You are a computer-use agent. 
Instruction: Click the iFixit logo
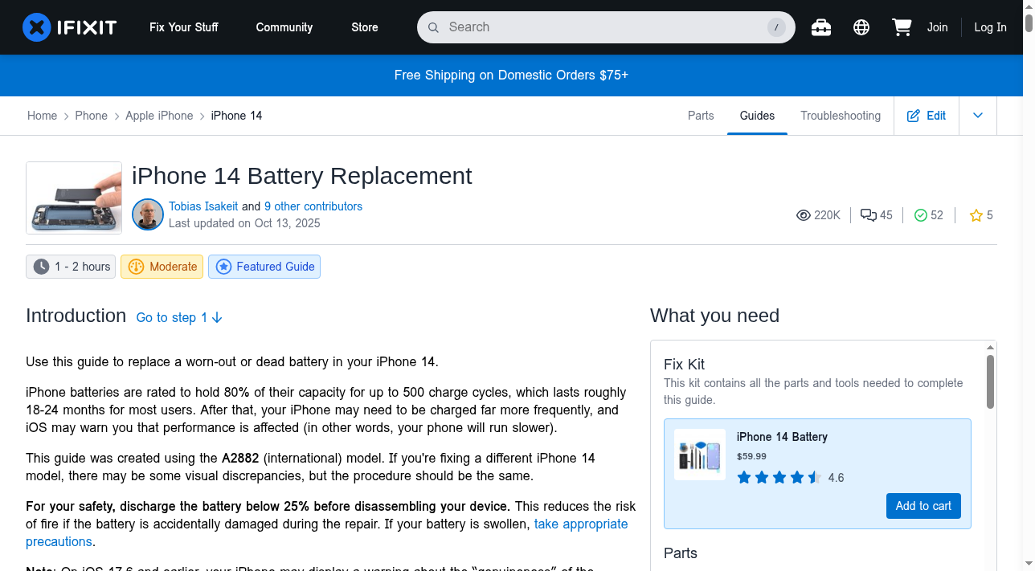tap(69, 27)
